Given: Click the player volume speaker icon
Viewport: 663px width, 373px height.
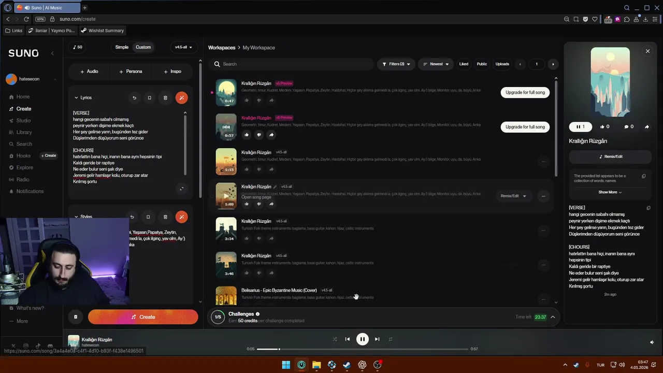Looking at the screenshot, I should click(x=652, y=342).
